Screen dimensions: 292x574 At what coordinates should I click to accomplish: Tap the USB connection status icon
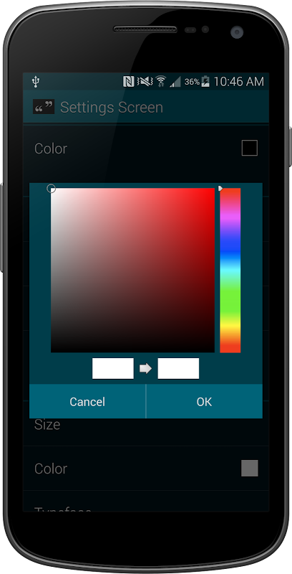coord(35,81)
